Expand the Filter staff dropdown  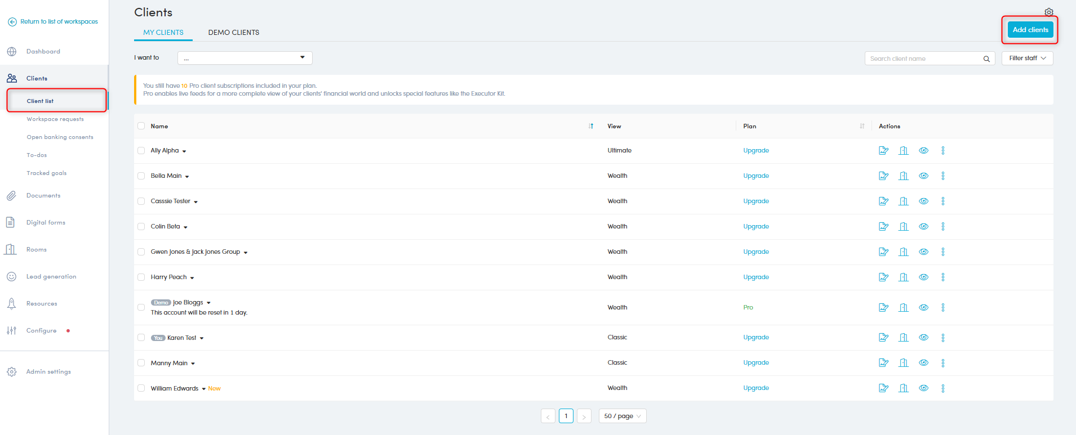(x=1027, y=59)
